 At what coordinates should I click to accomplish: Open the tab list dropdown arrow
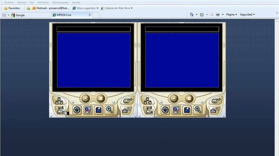click(8, 15)
